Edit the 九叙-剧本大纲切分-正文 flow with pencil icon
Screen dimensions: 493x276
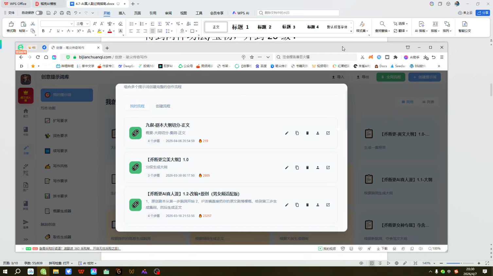pos(287,133)
